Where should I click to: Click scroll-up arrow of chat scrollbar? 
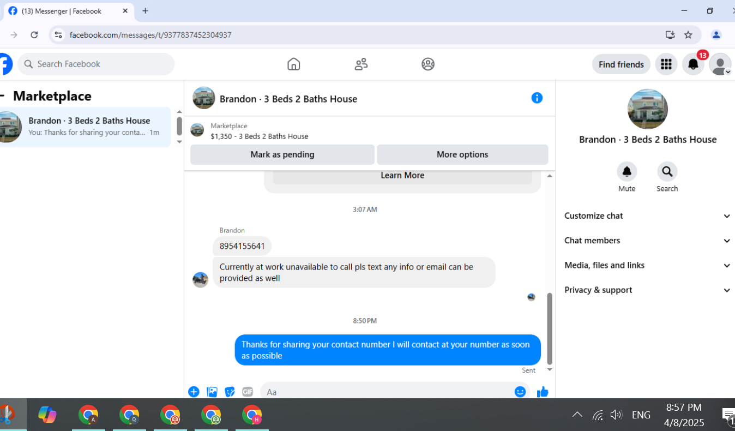pos(550,176)
